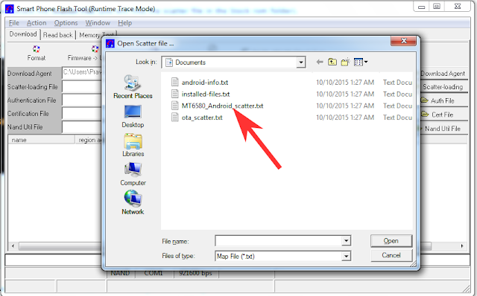Close the Open Scatter file dialog

pyautogui.click(x=404, y=41)
